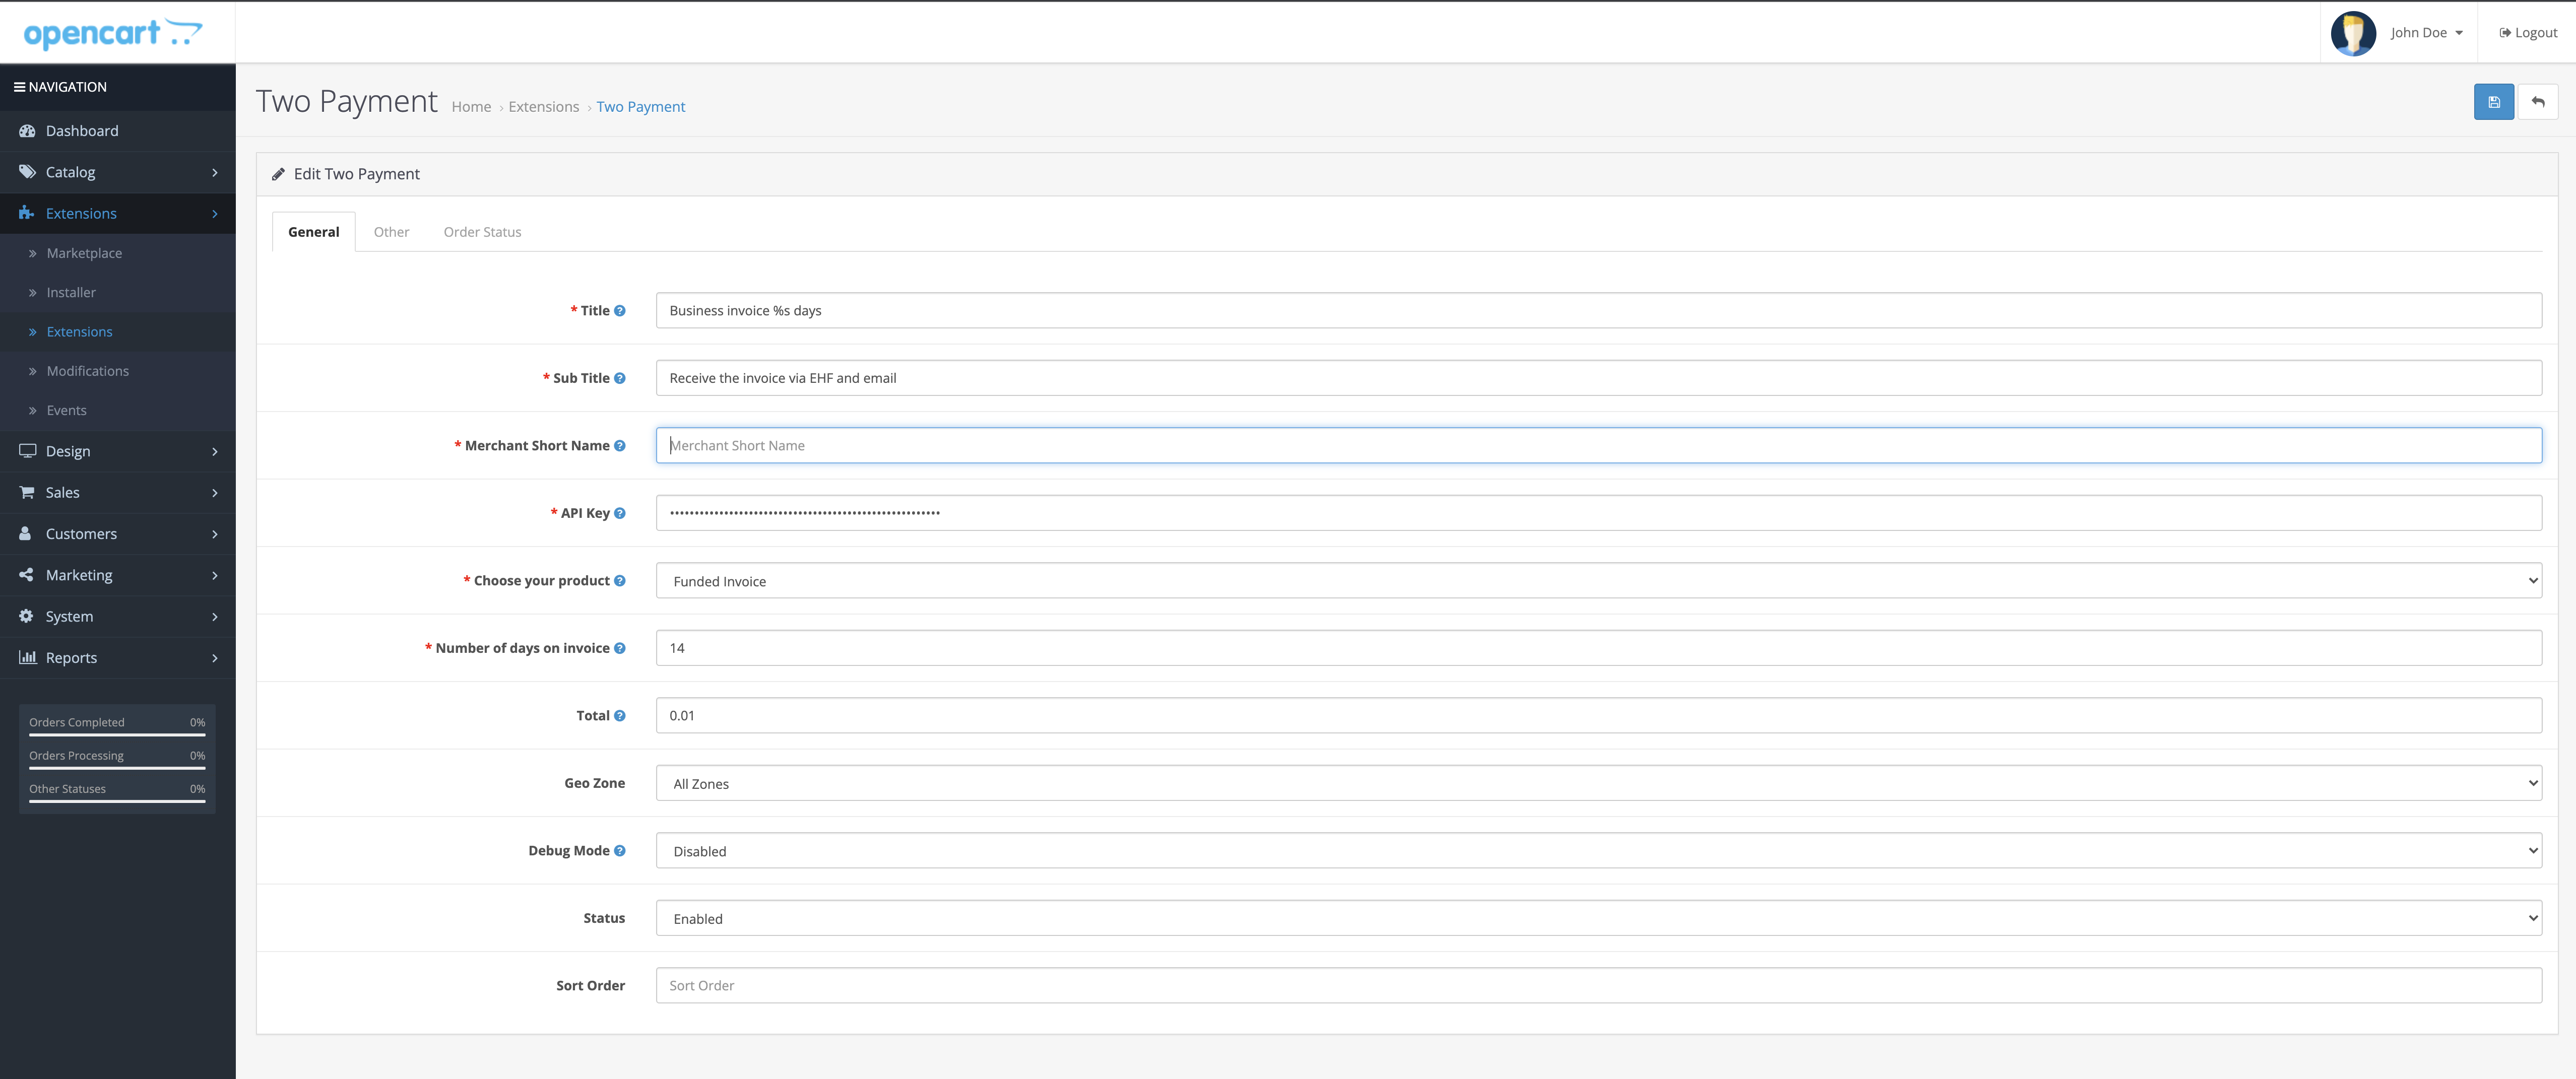The image size is (2576, 1079).
Task: Click the pencil icon beside Edit Two Payment
Action: [278, 174]
